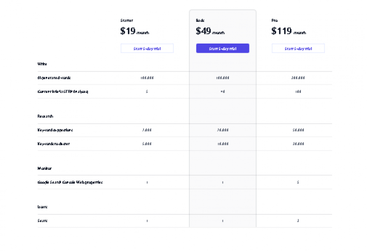Start the 5-day trial for the $119 plan

[298, 49]
